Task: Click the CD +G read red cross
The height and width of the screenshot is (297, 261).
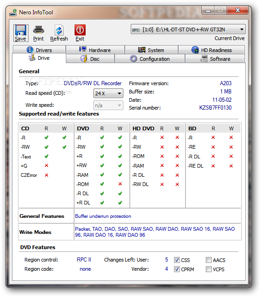Action: point(46,166)
